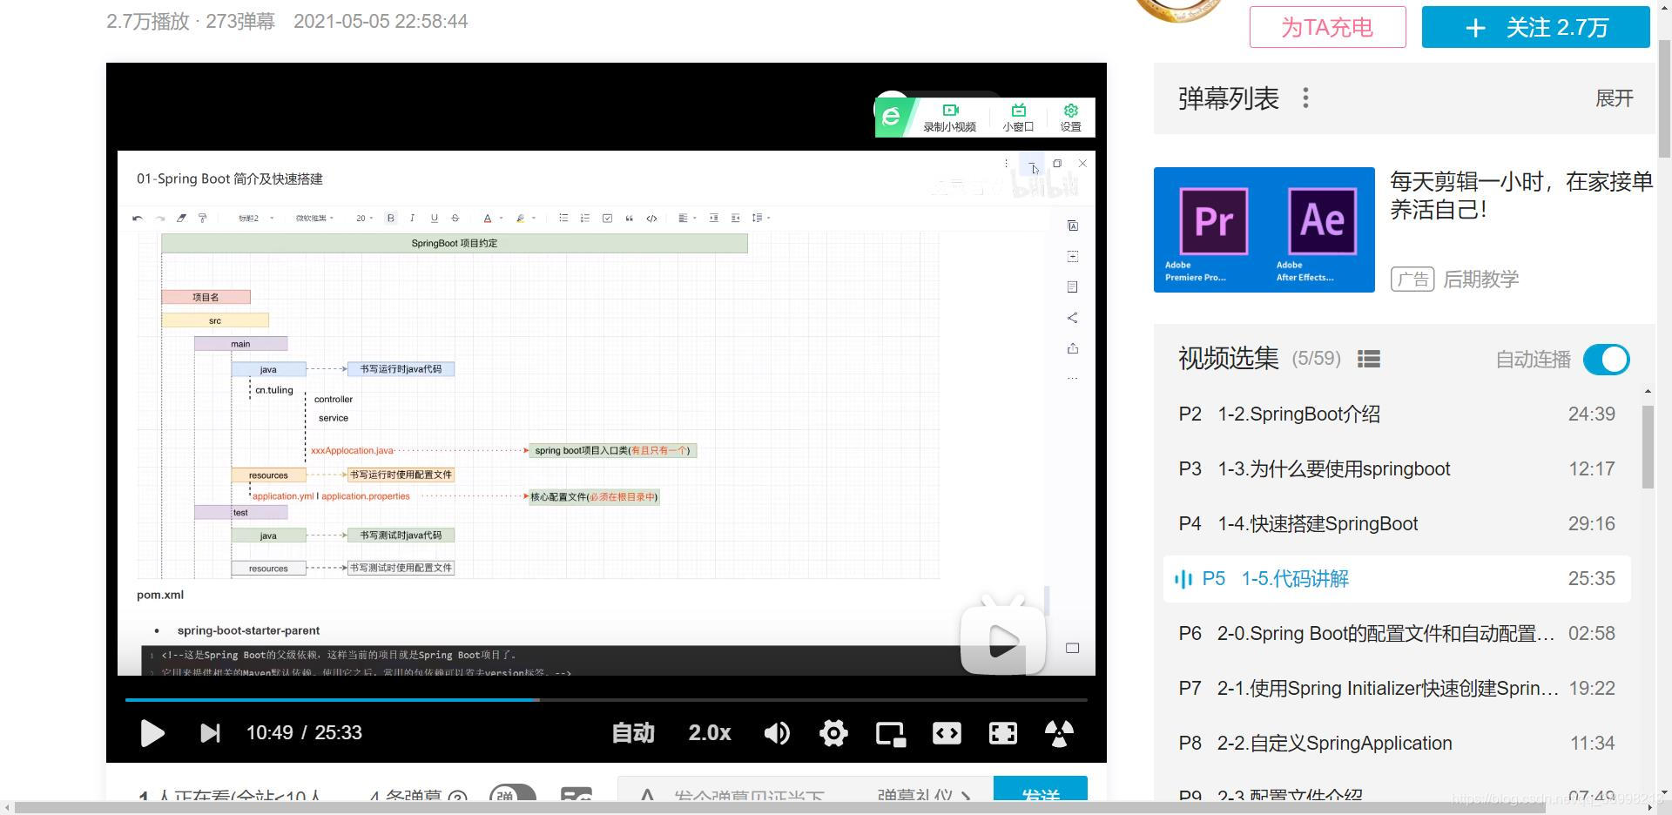The image size is (1672, 815).
Task: Enter fullscreen player mode
Action: [x=1003, y=733]
